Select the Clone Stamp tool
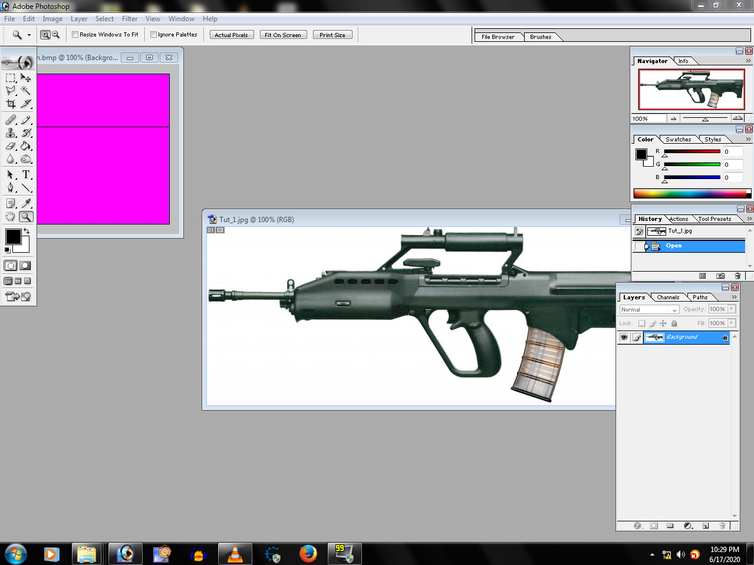 click(10, 133)
